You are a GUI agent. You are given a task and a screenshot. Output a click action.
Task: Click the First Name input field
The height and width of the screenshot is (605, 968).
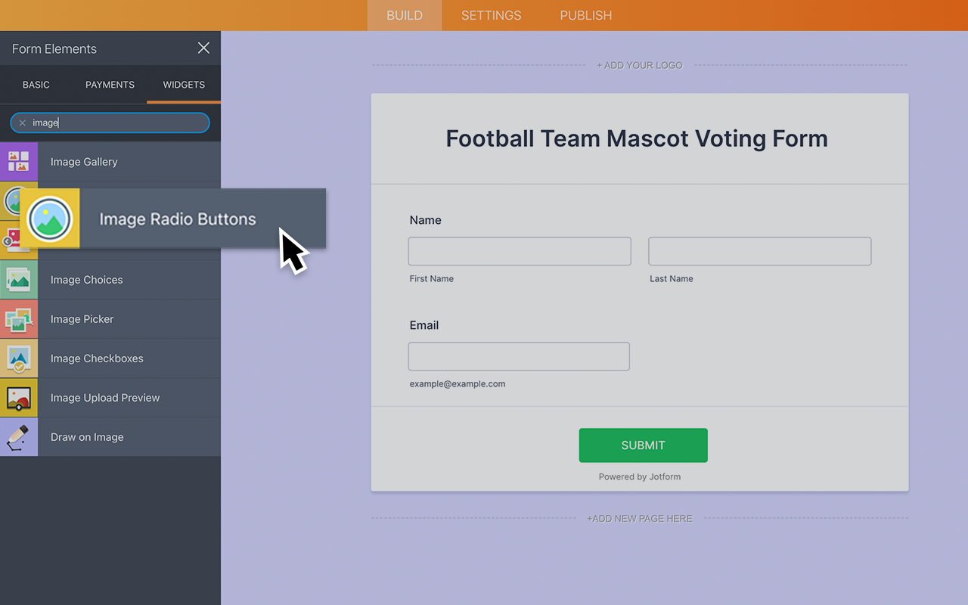pos(519,251)
